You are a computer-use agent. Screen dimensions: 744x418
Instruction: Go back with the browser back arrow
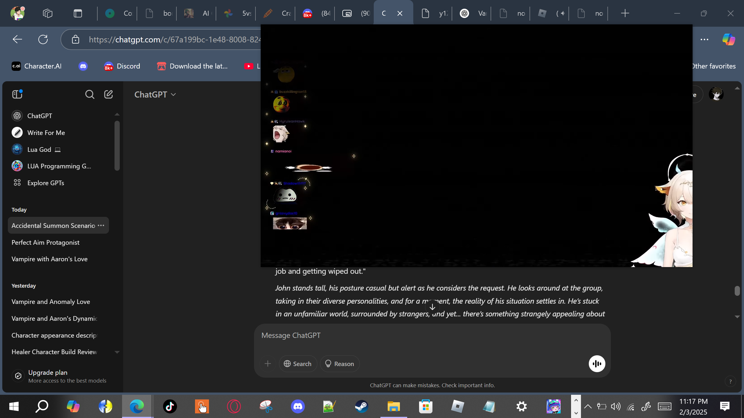click(x=17, y=39)
